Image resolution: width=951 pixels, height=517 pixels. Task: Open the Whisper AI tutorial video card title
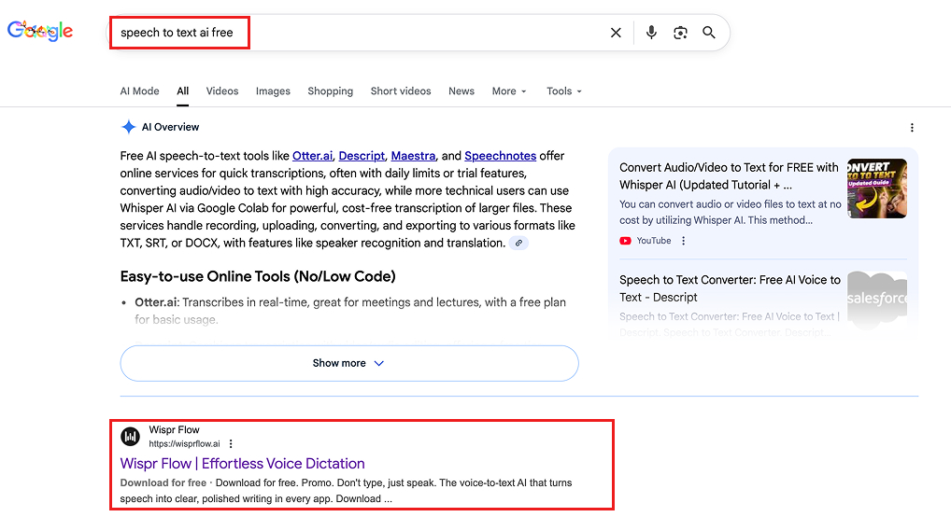729,175
